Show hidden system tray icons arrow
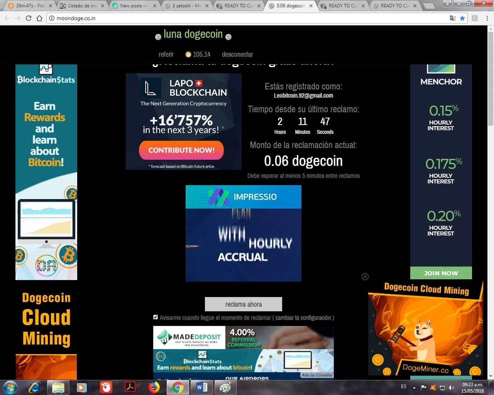 (414, 387)
